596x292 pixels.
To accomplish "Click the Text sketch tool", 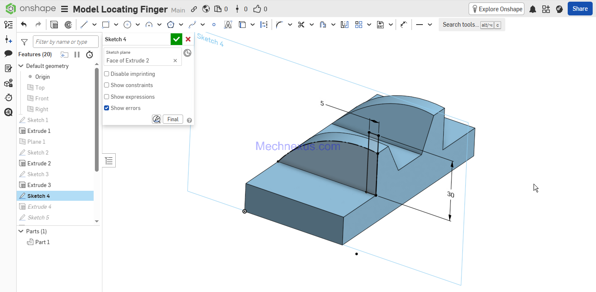I will coord(228,25).
